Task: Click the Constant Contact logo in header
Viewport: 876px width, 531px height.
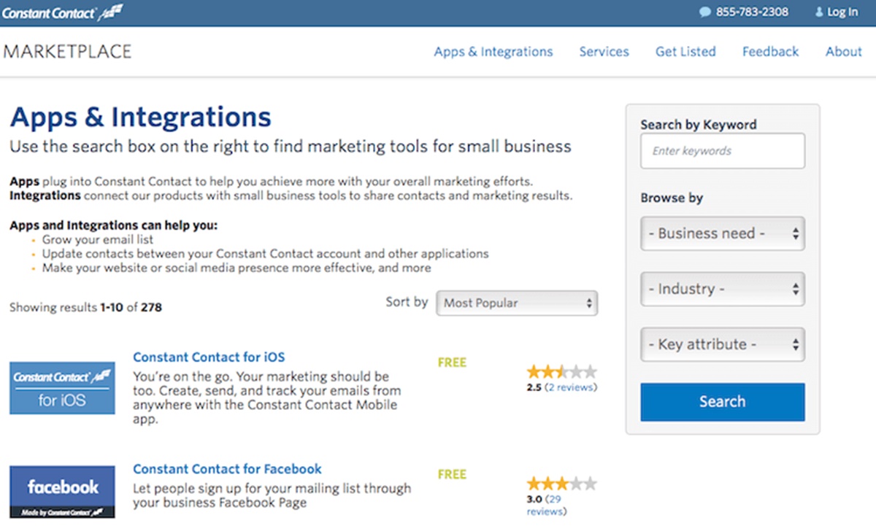Action: [62, 12]
